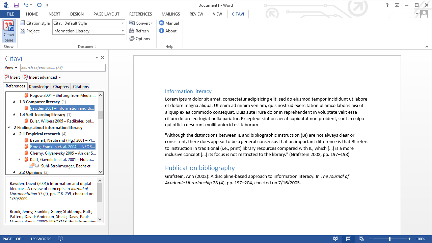Click the Insert quote icon in Citavi pane
This screenshot has height=243, width=432.
[x=6, y=77]
